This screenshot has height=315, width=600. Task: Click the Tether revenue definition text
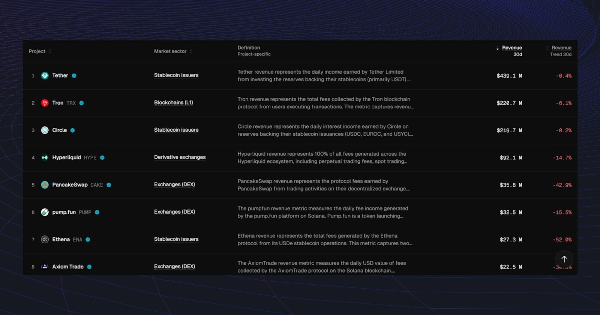click(x=324, y=76)
